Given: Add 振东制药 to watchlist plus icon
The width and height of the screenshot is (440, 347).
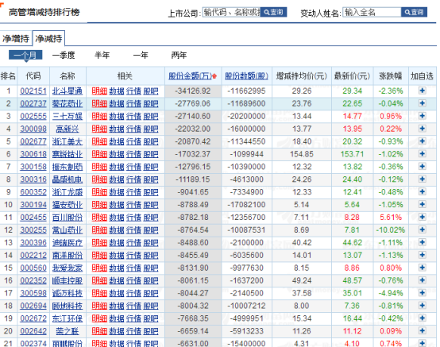Looking at the screenshot, I should 422,166.
